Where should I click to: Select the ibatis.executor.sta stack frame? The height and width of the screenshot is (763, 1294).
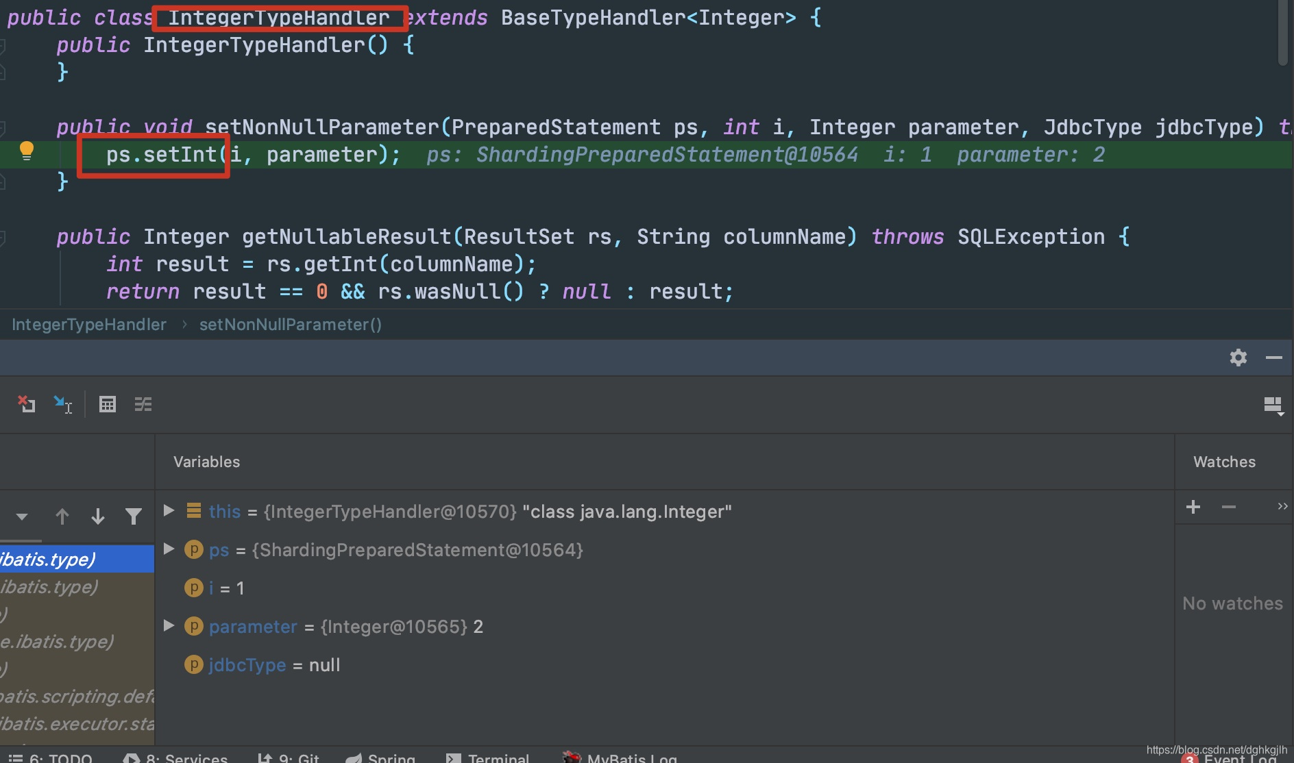(x=77, y=723)
